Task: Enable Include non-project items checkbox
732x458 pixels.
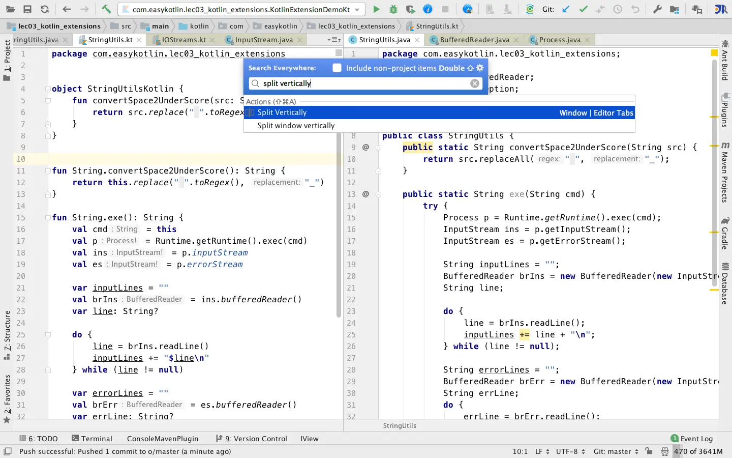Action: (337, 68)
